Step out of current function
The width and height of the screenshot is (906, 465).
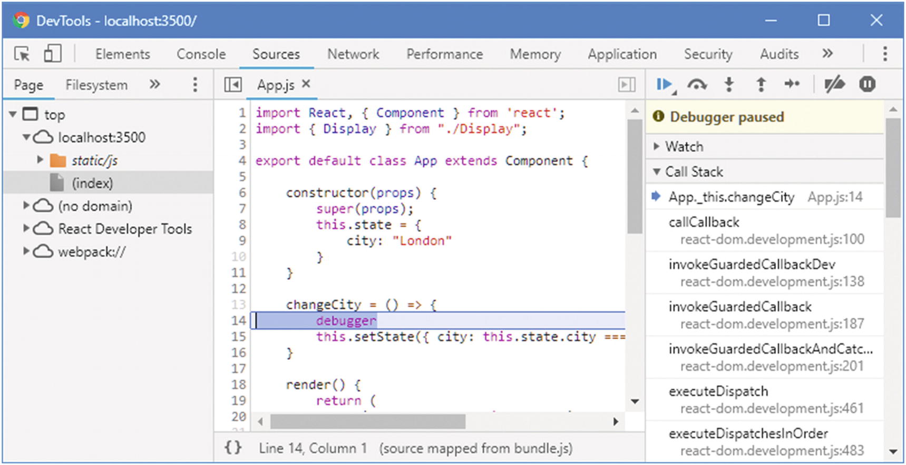[x=761, y=85]
